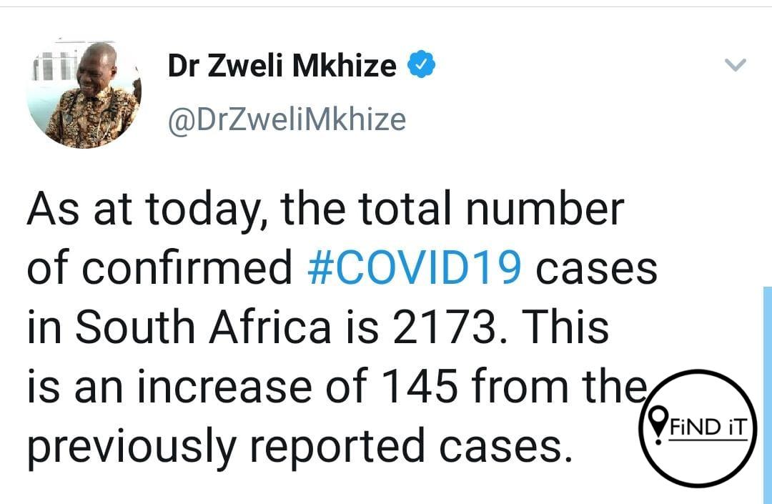Click the FiND iT circular watermark logo
This screenshot has height=504, width=772.
coord(698,428)
